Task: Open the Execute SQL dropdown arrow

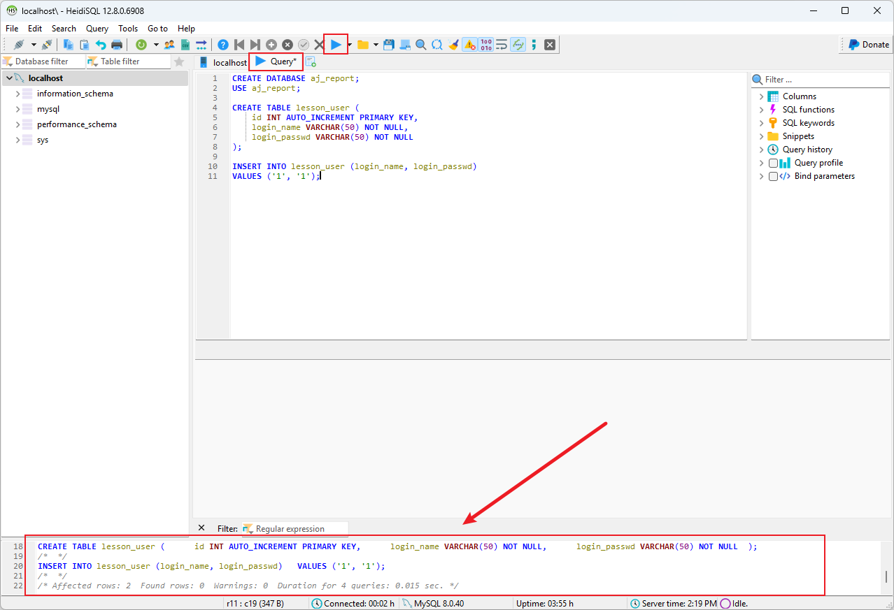Action: pyautogui.click(x=350, y=45)
